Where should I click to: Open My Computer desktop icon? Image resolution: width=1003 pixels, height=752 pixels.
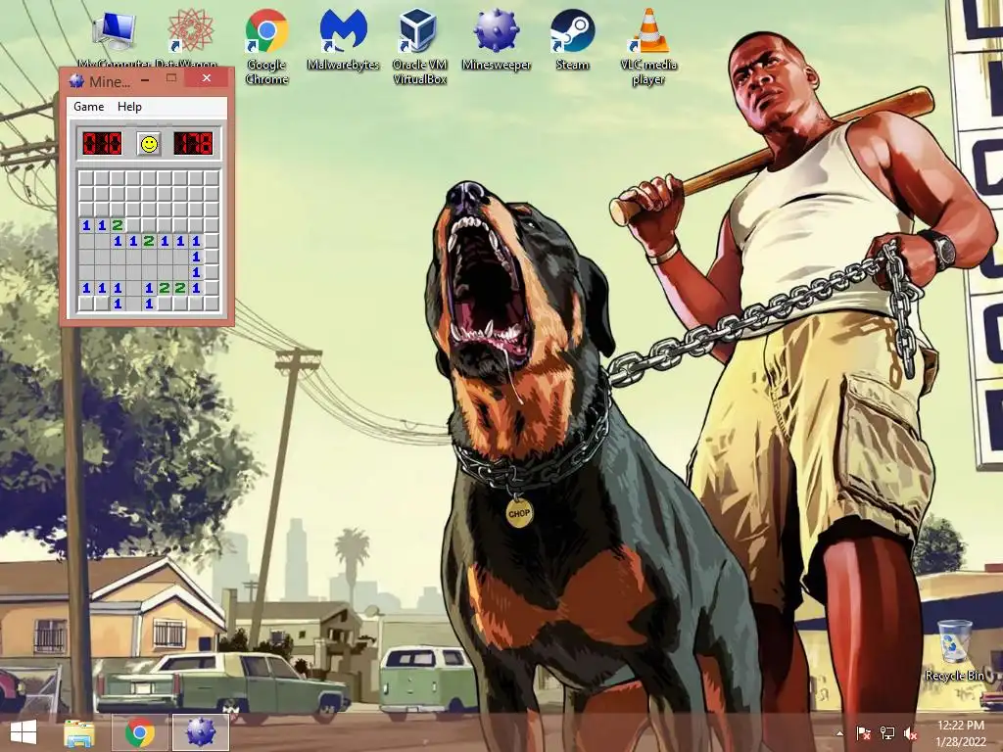tap(114, 38)
